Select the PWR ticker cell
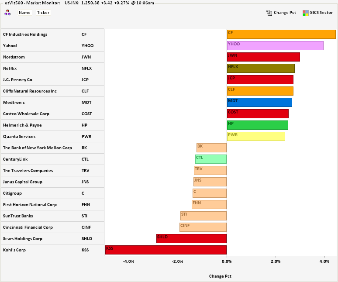338x282 pixels. (x=86, y=136)
